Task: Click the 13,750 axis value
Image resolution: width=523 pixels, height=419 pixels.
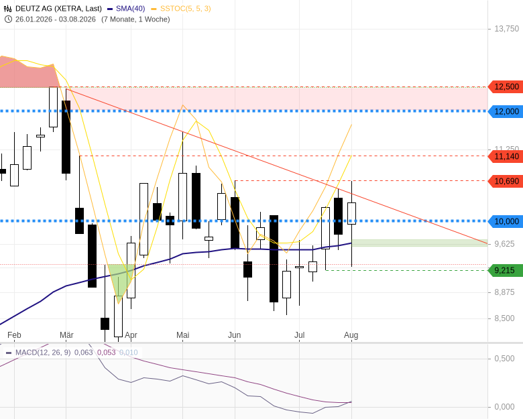Action: pyautogui.click(x=507, y=29)
